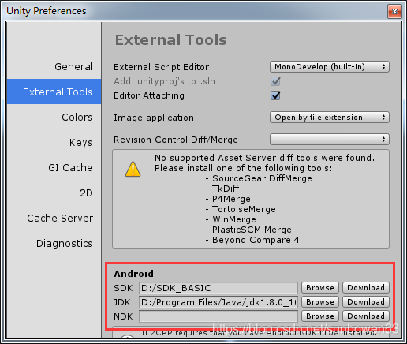Click the Editor Attaching label
Viewport: 407px width, 344px height.
[149, 95]
